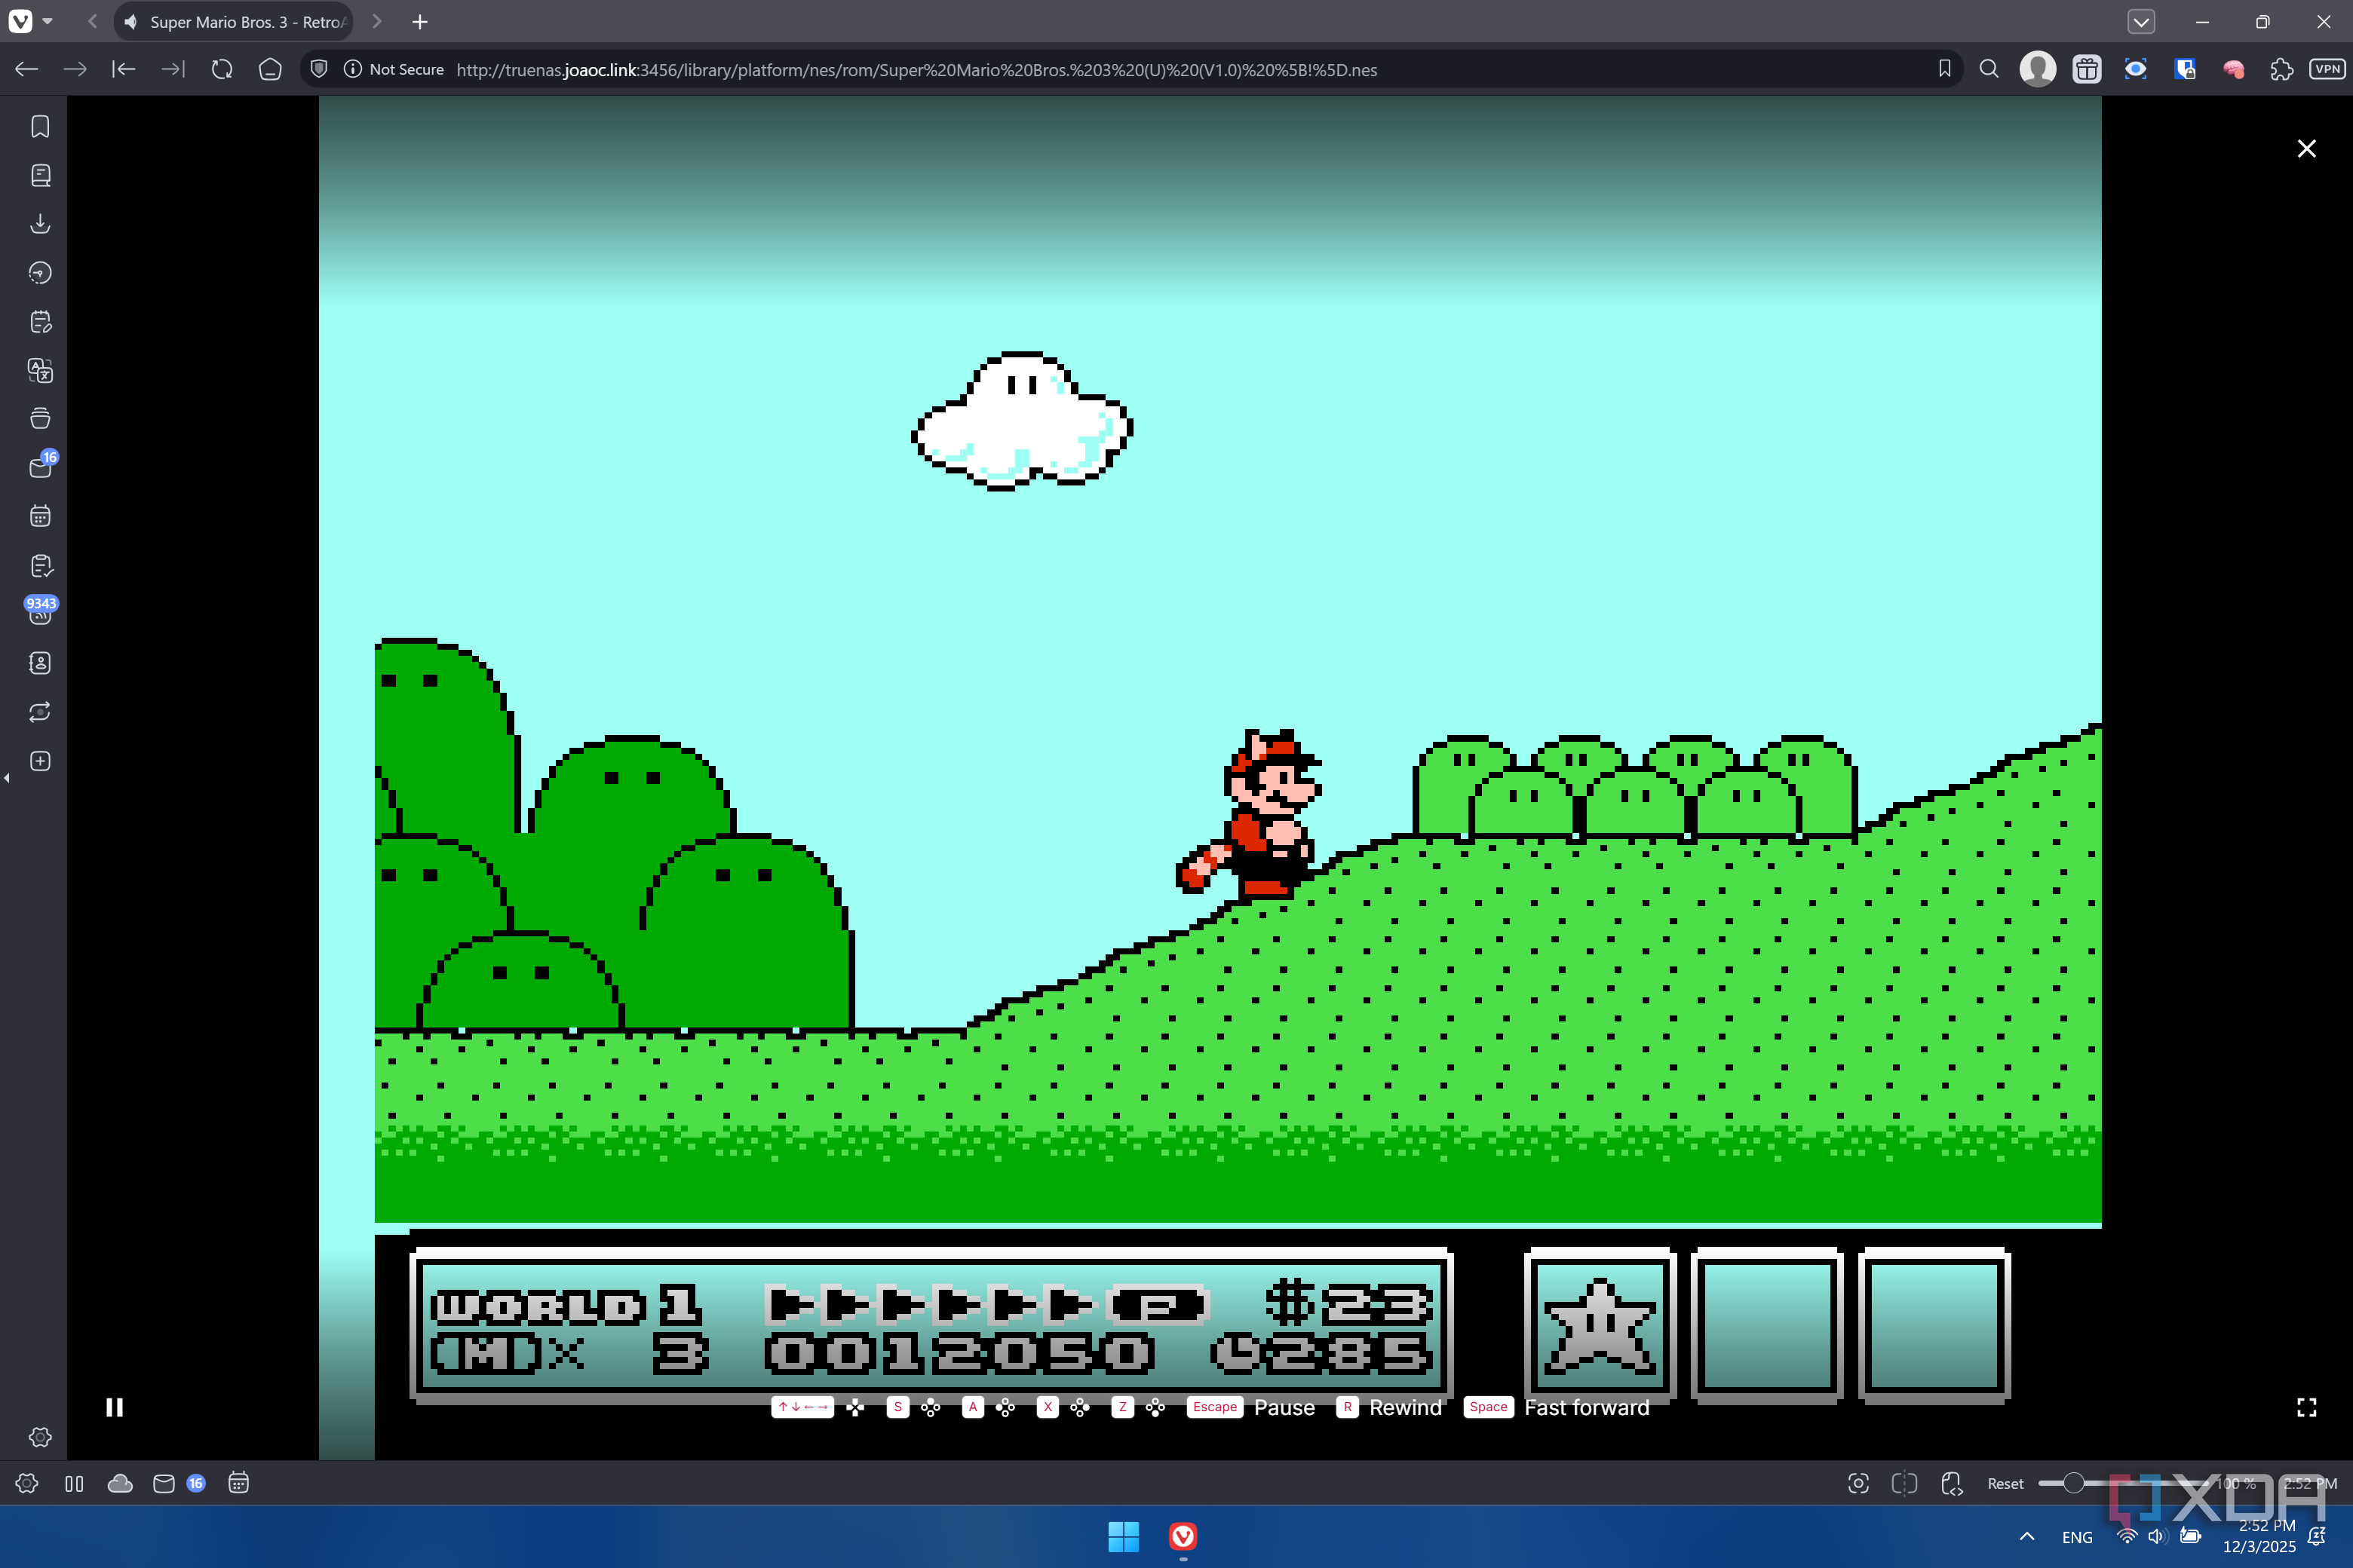Image resolution: width=2353 pixels, height=1568 pixels.
Task: Enter fullscreen mode for the emulator
Action: 2307,1407
